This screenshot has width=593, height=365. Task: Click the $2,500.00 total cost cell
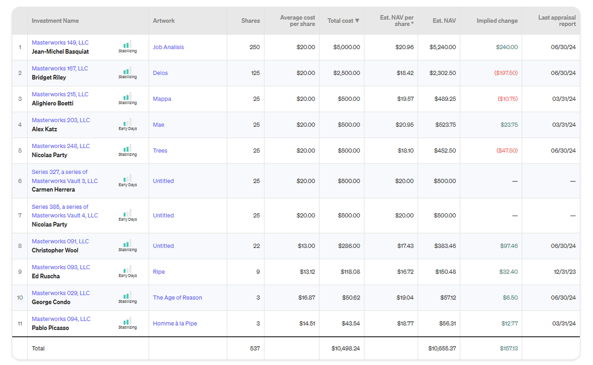tap(347, 73)
